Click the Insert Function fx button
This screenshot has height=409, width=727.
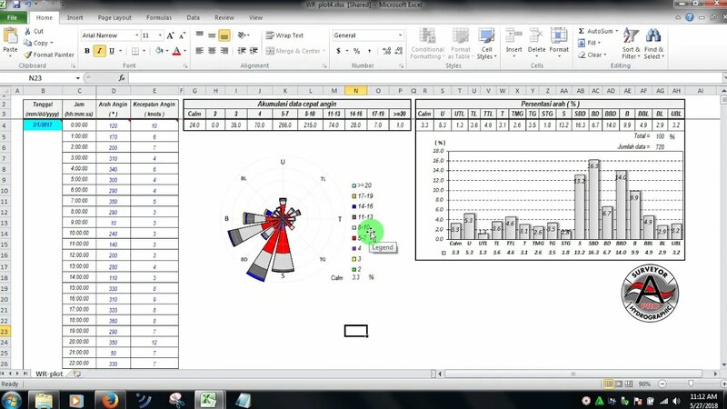[122, 78]
